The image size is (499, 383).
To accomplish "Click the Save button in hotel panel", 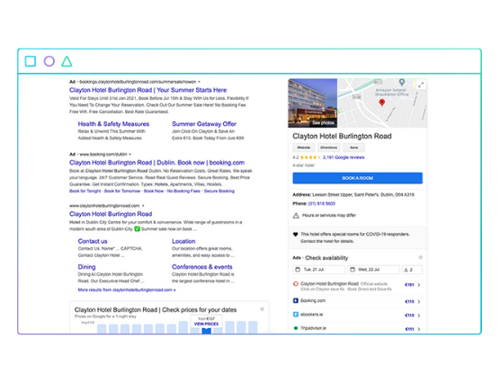I will click(x=354, y=147).
